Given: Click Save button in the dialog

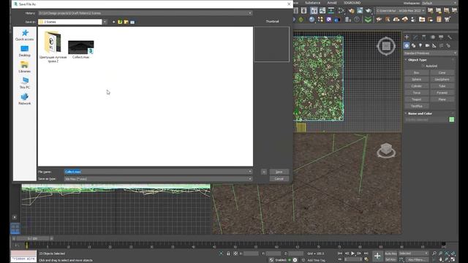Looking at the screenshot, I should click(279, 172).
